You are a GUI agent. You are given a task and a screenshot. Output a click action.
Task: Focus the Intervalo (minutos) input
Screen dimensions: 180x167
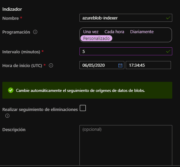(x=126, y=51)
